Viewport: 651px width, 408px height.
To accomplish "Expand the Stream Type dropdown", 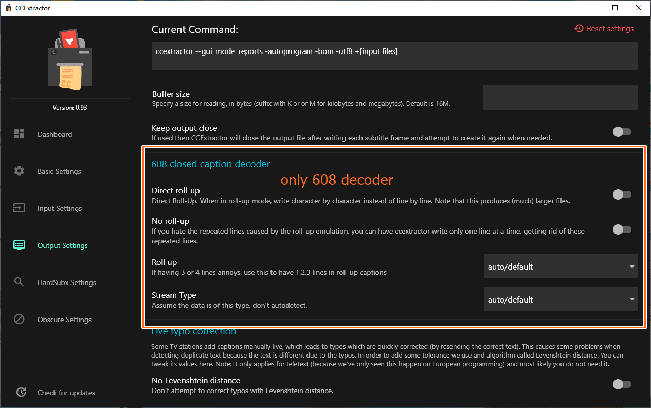I will [560, 299].
